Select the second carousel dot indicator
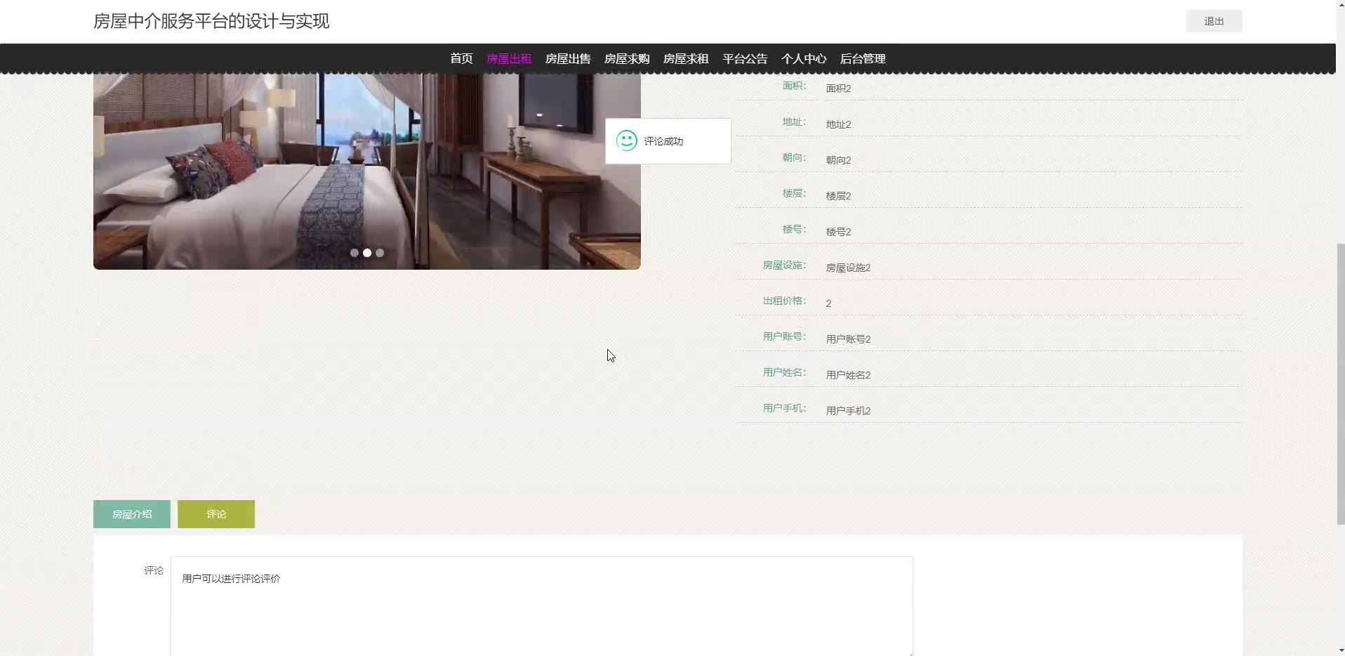The image size is (1345, 656). click(x=367, y=253)
